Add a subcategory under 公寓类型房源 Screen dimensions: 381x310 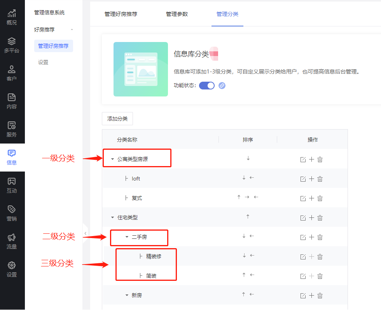tap(311, 159)
